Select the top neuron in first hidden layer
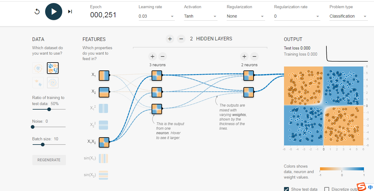Image resolution: width=374 pixels, height=191 pixels. click(x=157, y=75)
